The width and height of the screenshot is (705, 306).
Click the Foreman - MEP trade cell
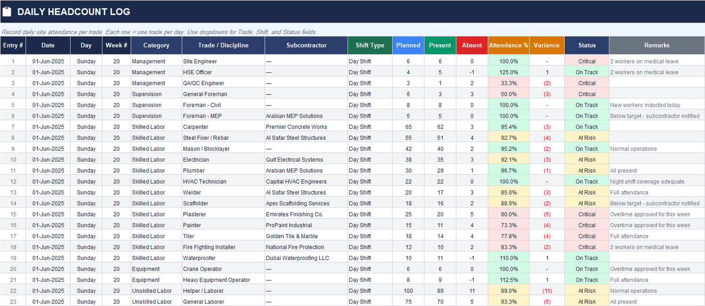[x=223, y=116]
